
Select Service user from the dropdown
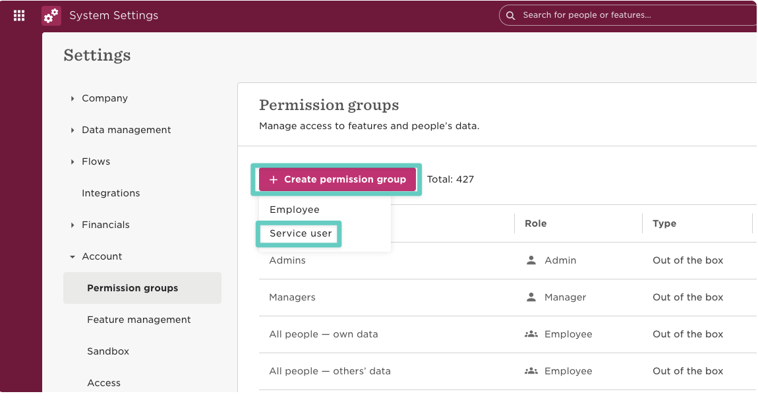click(301, 233)
